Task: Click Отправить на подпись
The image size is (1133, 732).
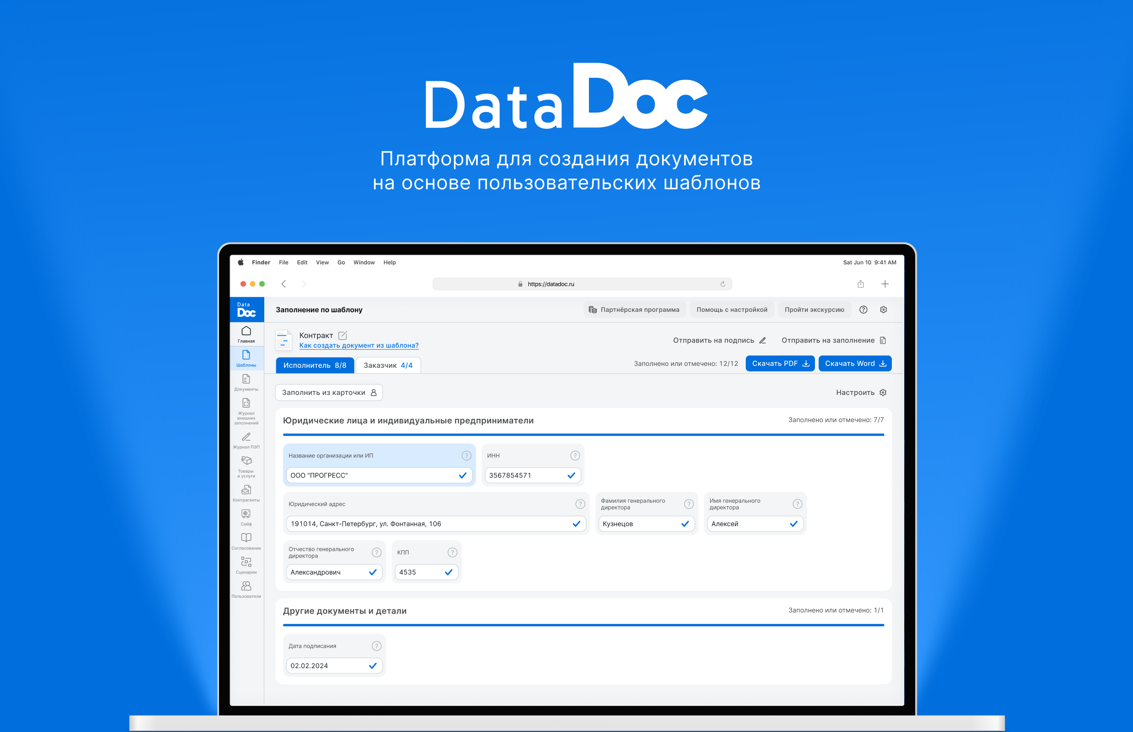Action: [x=720, y=340]
